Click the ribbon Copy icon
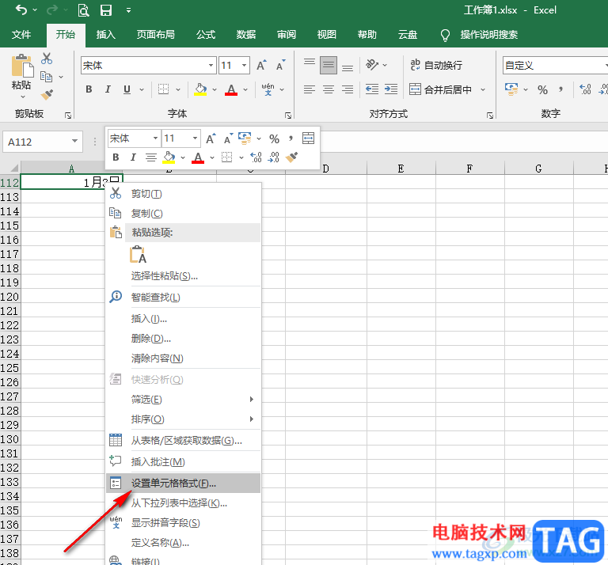This screenshot has width=608, height=565. pos(46,77)
